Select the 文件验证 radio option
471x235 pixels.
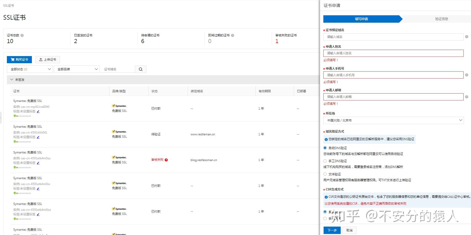(325, 174)
